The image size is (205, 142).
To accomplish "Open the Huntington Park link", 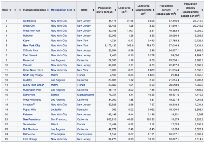I will click(32, 90).
